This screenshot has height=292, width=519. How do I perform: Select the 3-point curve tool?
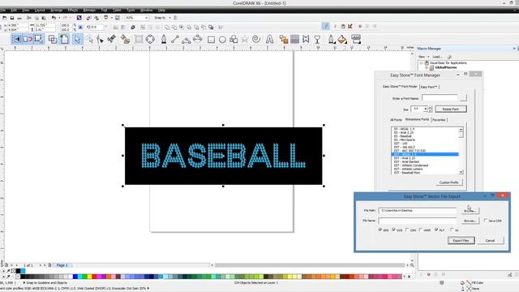(x=186, y=40)
